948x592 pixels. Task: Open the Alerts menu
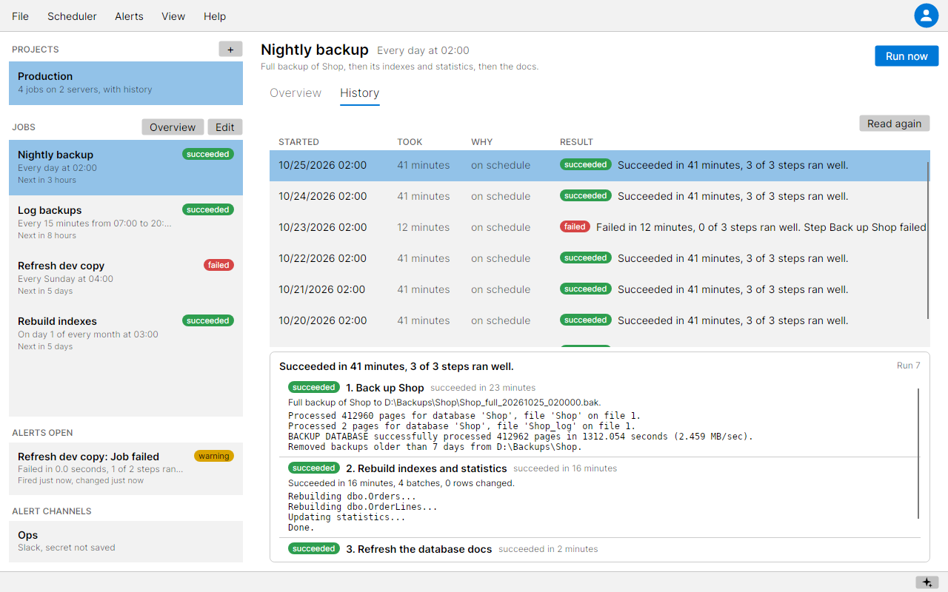(129, 16)
